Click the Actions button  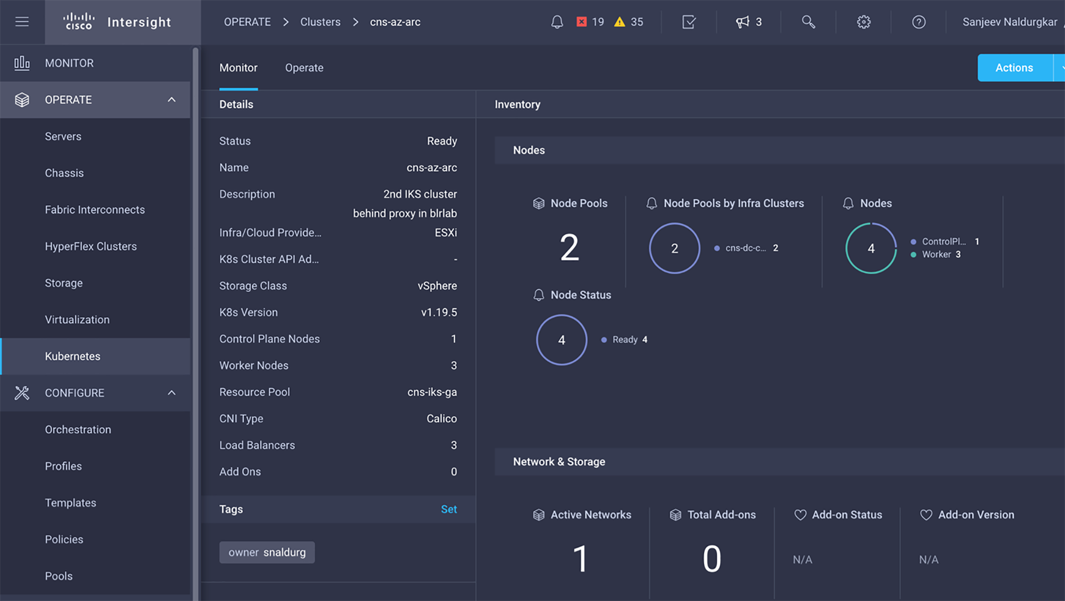[1014, 68]
